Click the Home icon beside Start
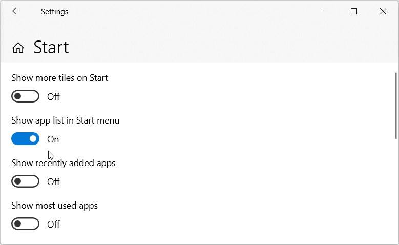Image resolution: width=399 pixels, height=245 pixels. [18, 48]
